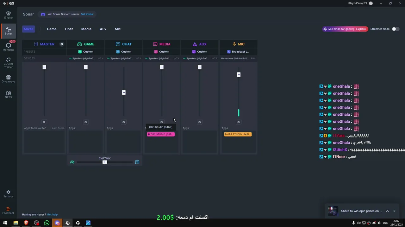Switch to the Chat tab
The height and width of the screenshot is (227, 405).
coord(69,29)
